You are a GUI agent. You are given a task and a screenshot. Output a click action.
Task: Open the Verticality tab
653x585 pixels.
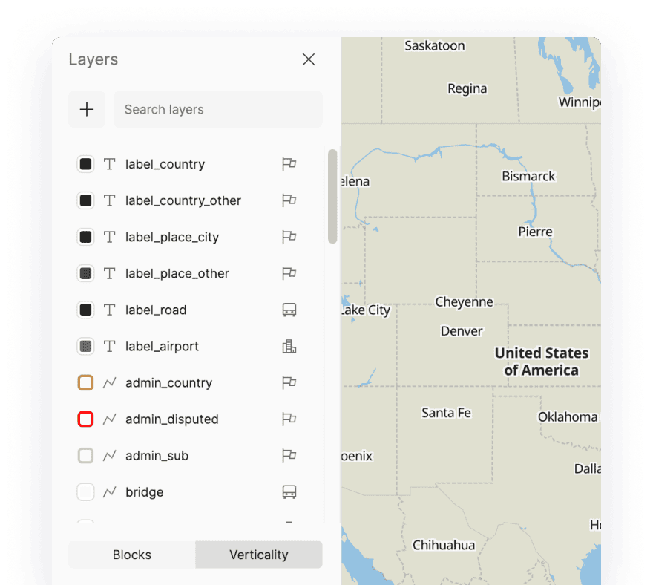pos(258,555)
